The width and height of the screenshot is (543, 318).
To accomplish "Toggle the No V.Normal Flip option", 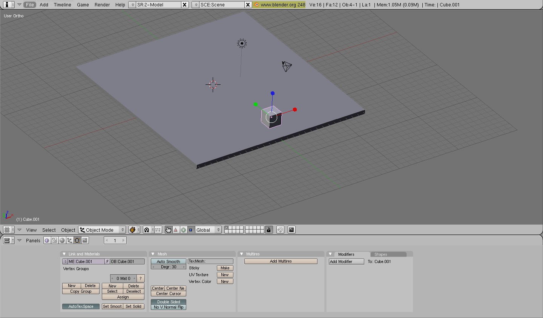I will click(x=169, y=307).
